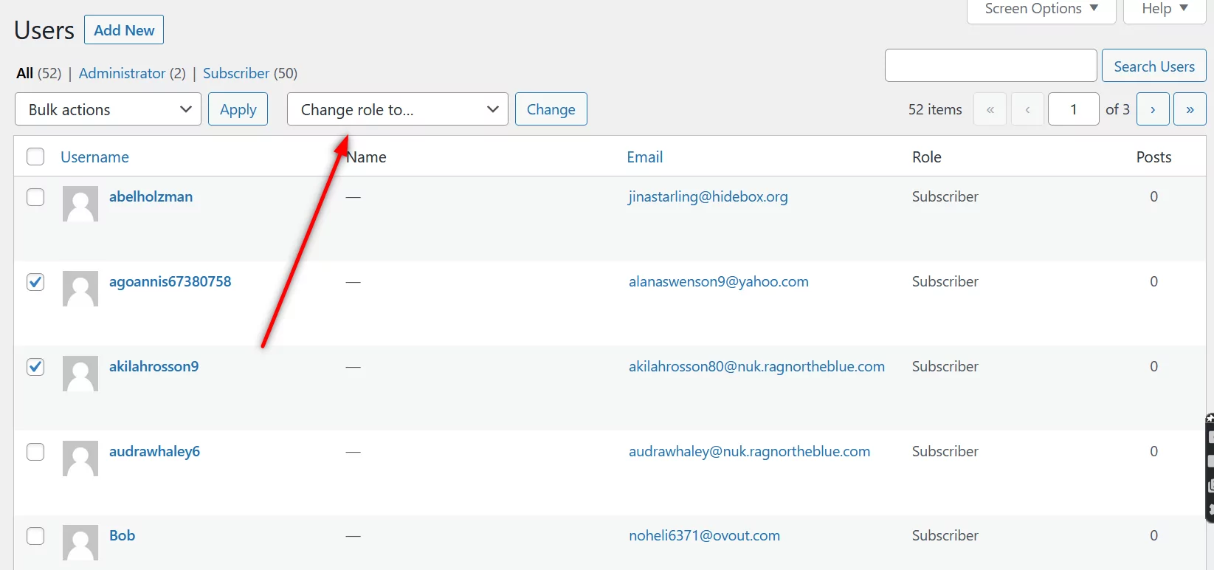Focus the user search field

[x=990, y=66]
